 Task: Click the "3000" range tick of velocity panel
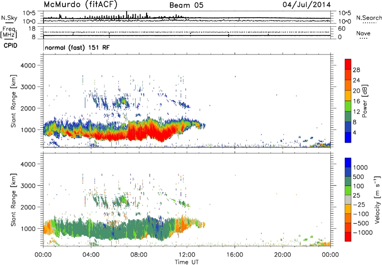(28, 186)
